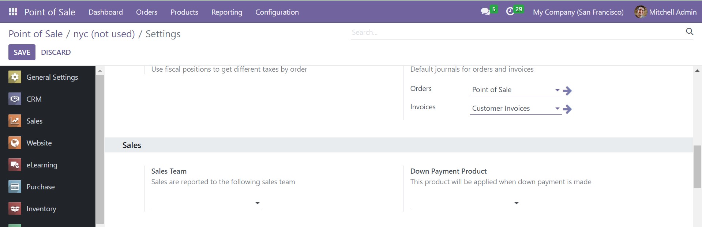
Task: Click the General Settings gear icon
Action: pos(15,77)
